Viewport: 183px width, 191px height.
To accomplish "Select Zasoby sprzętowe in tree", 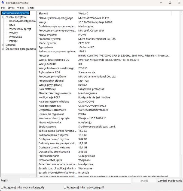I will click(x=16, y=17).
